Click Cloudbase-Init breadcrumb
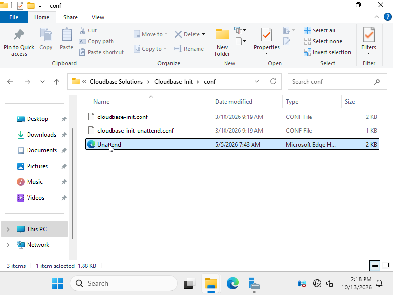The image size is (393, 295). click(173, 82)
